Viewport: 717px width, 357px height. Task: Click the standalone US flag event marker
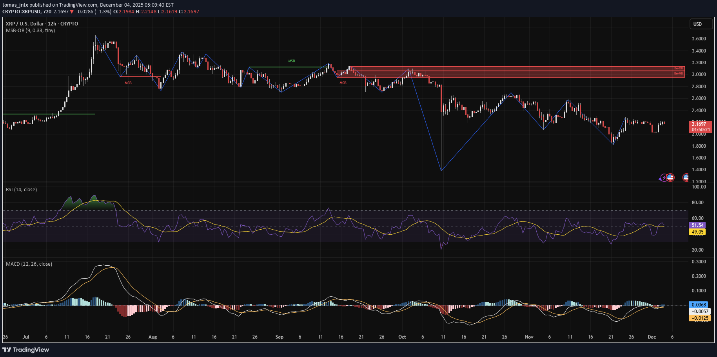[x=686, y=178]
